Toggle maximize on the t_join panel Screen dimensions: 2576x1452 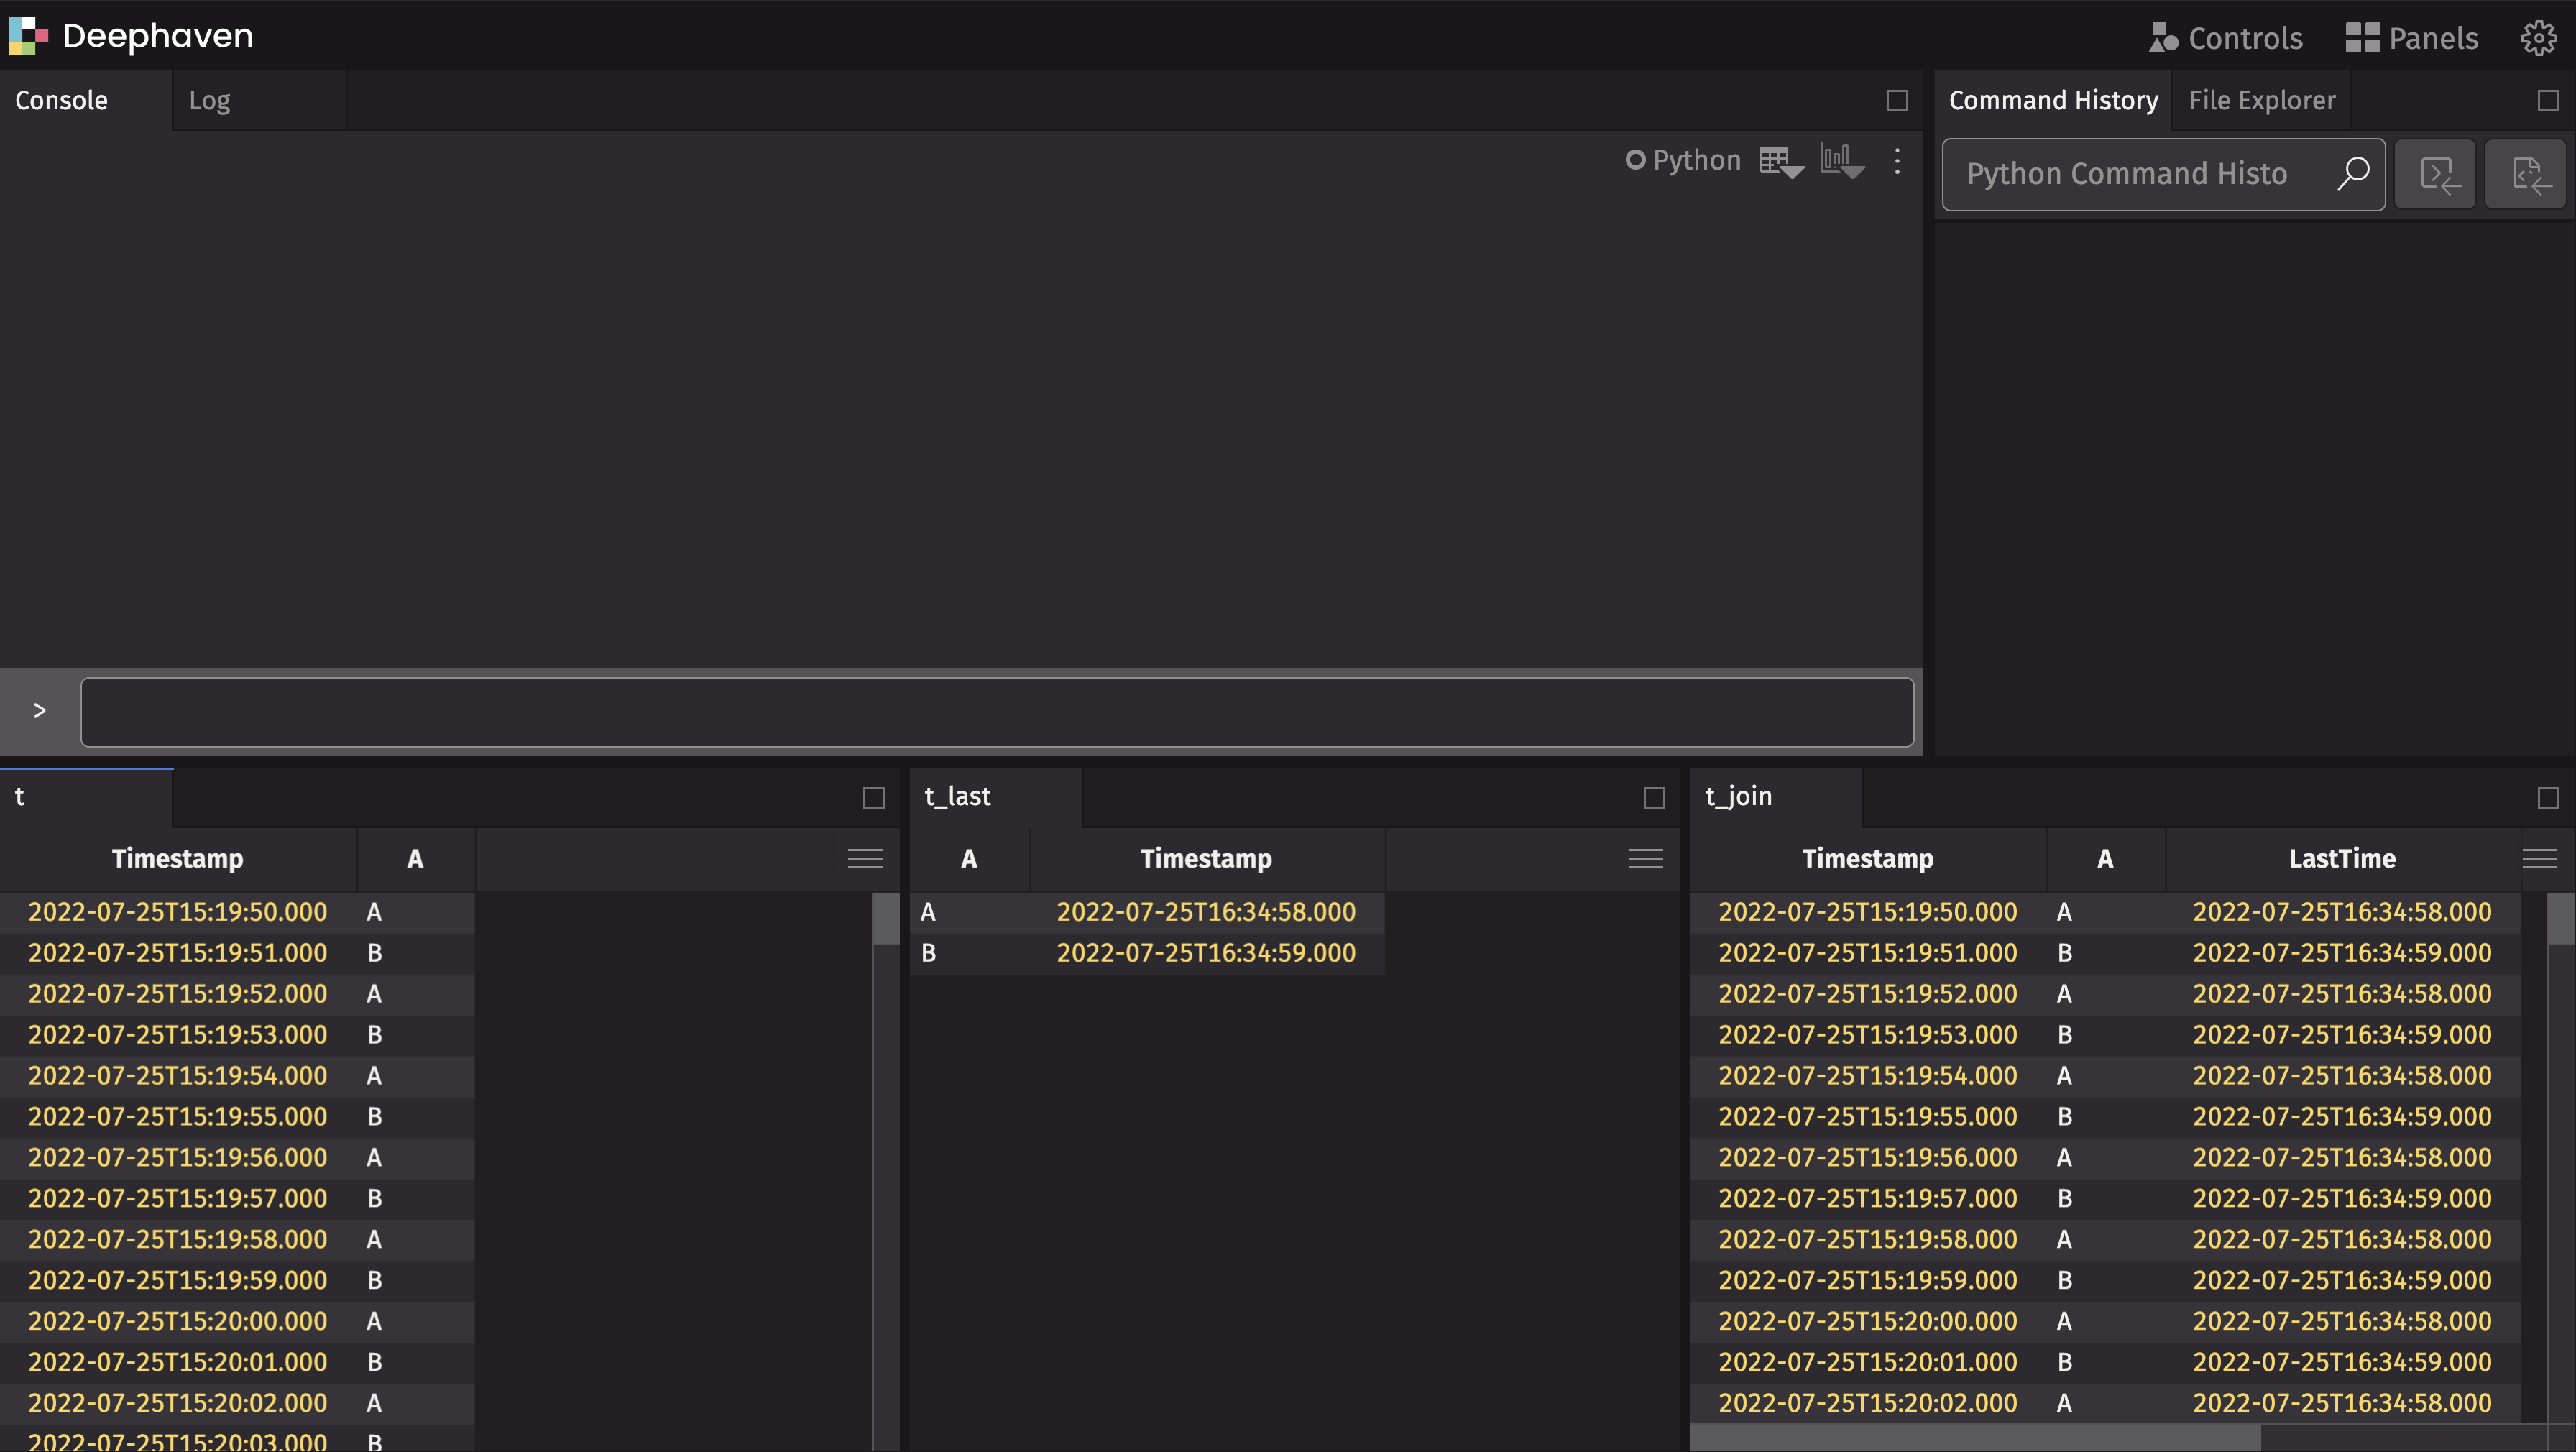point(2548,797)
